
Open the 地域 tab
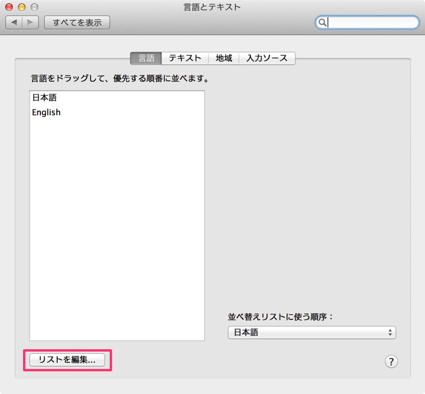tap(224, 58)
